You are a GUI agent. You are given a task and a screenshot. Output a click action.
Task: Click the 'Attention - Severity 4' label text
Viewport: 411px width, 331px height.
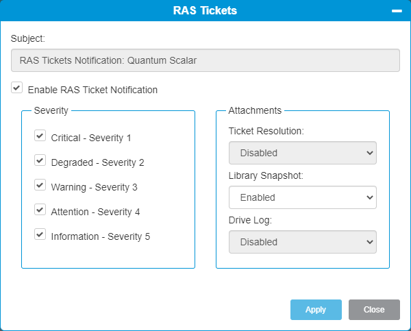[95, 212]
